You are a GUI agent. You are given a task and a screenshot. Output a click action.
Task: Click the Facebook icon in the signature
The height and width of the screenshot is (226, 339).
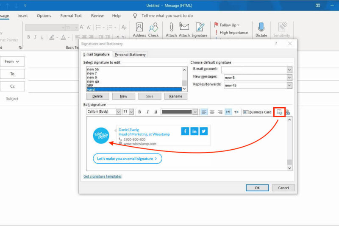pos(185,131)
